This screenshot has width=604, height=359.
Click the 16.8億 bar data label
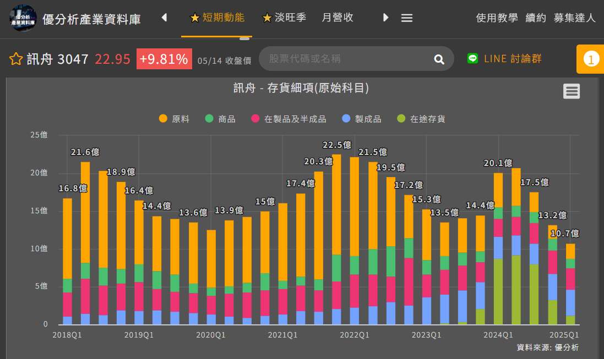[73, 188]
